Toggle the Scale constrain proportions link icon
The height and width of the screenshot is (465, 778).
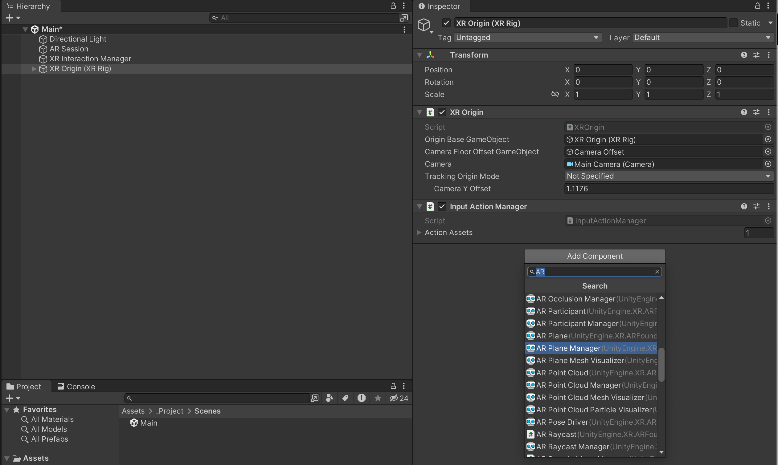(x=555, y=94)
